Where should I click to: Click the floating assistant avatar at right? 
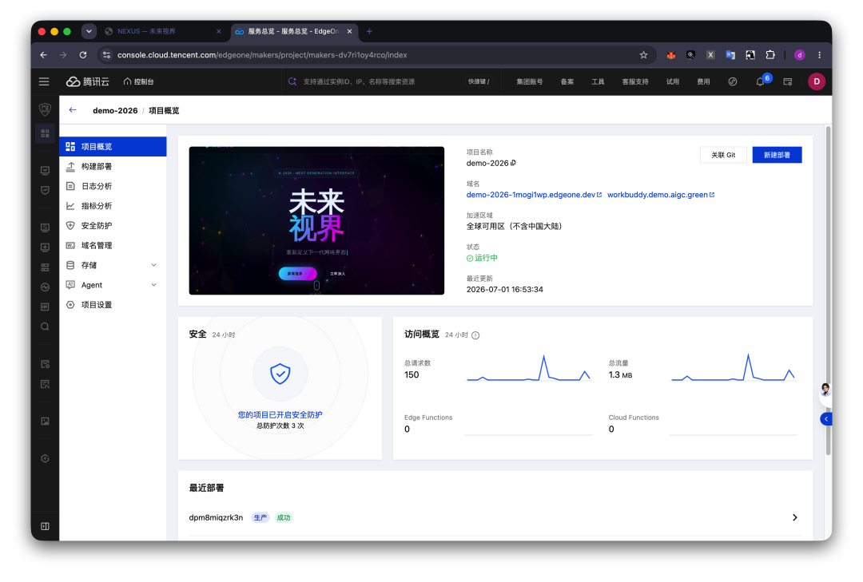coord(825,390)
